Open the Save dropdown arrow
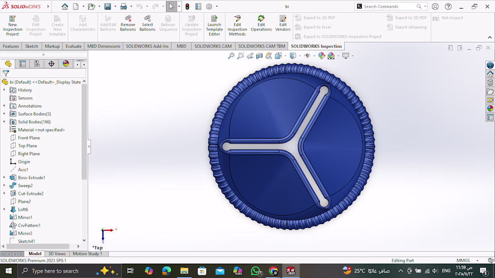Viewport: 495px width, 278px height. click(115, 6)
